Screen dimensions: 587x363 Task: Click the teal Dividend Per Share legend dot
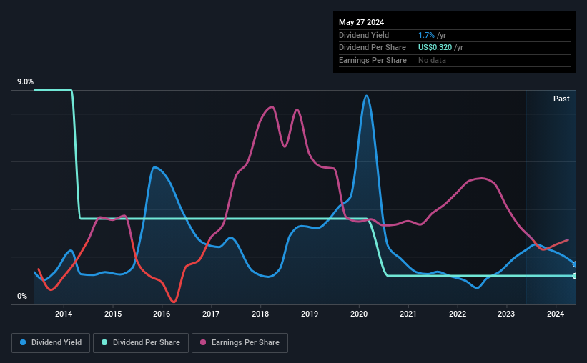click(104, 342)
